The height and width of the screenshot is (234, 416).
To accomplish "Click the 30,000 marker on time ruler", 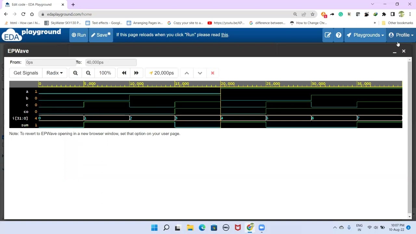I will point(318,84).
